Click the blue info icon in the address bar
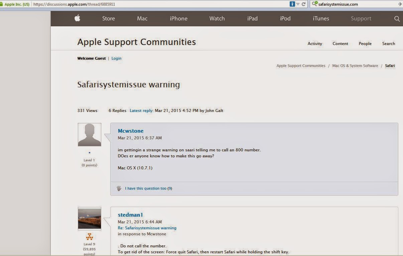403x256 pixels. coord(292,4)
